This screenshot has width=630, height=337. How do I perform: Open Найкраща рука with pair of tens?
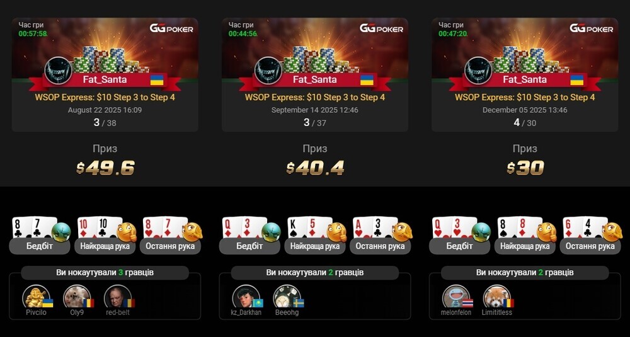(x=105, y=236)
